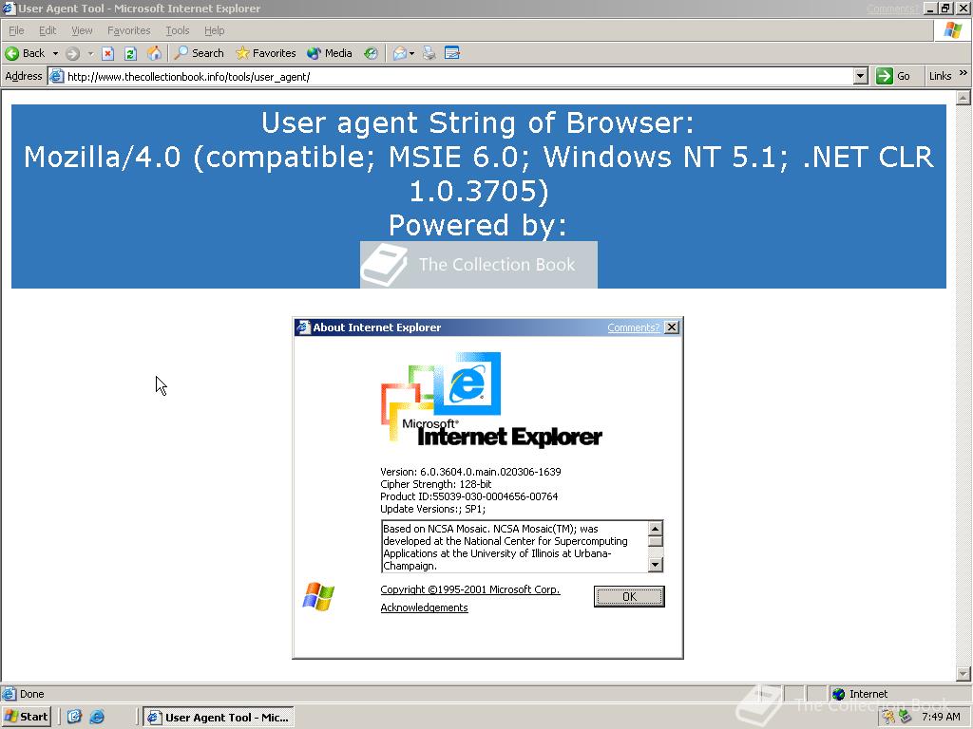Refresh the page with the Refresh icon
The height and width of the screenshot is (729, 973).
coord(130,53)
